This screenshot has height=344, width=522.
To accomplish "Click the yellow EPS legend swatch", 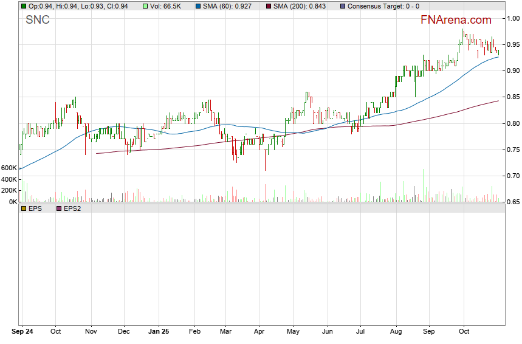I will pyautogui.click(x=24, y=208).
